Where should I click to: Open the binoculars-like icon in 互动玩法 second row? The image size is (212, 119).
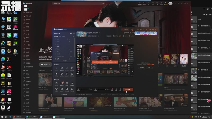coord(56,74)
